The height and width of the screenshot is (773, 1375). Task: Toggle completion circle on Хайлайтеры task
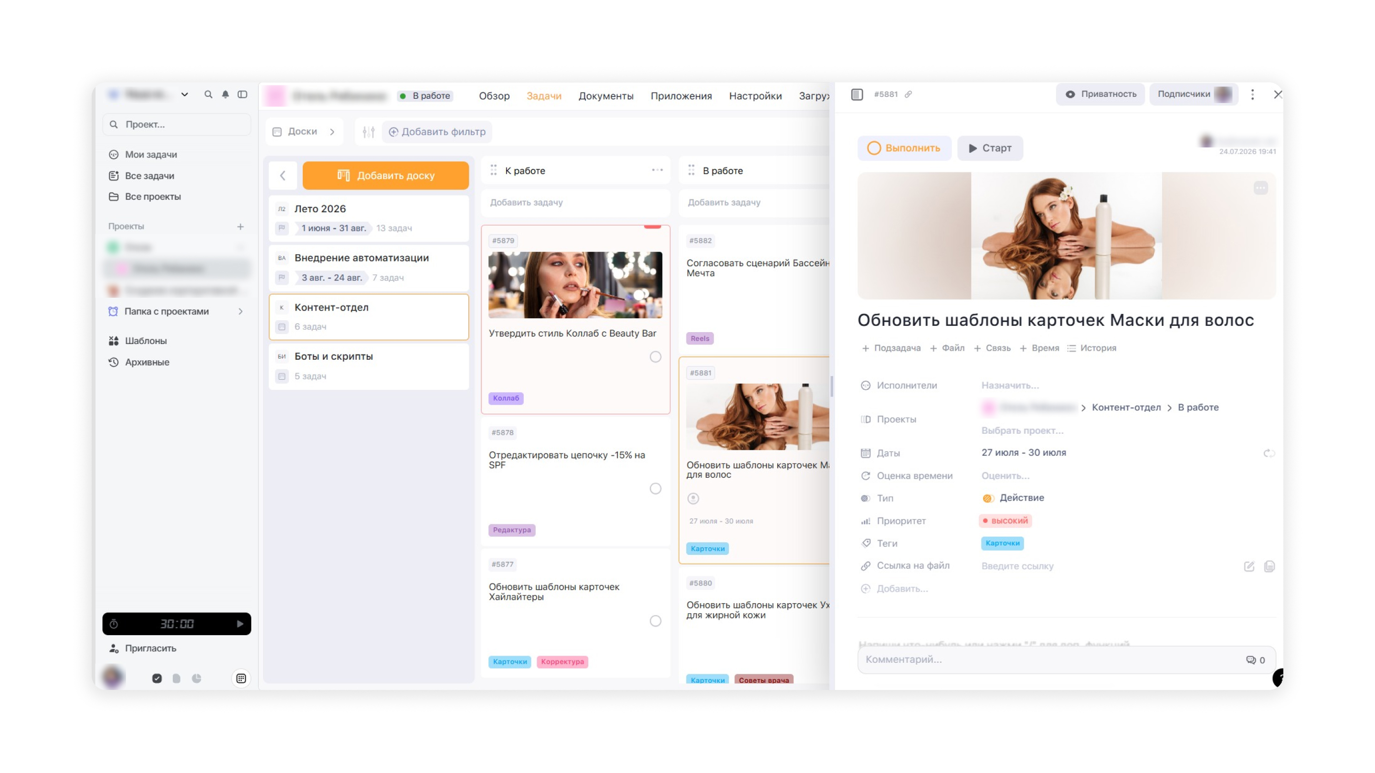pos(656,621)
